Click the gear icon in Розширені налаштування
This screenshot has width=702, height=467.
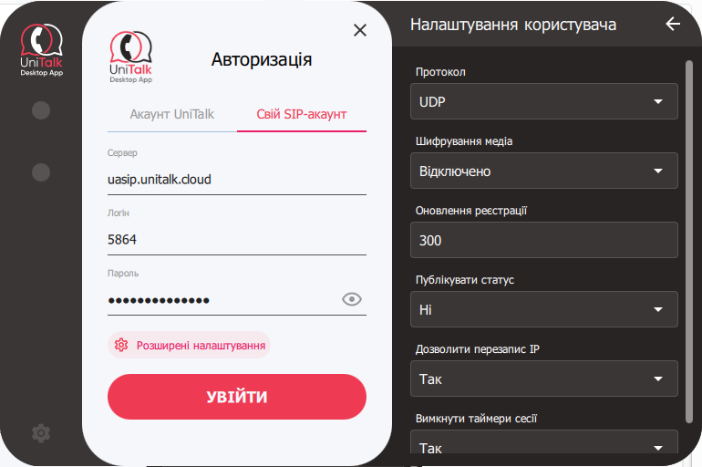coord(121,345)
